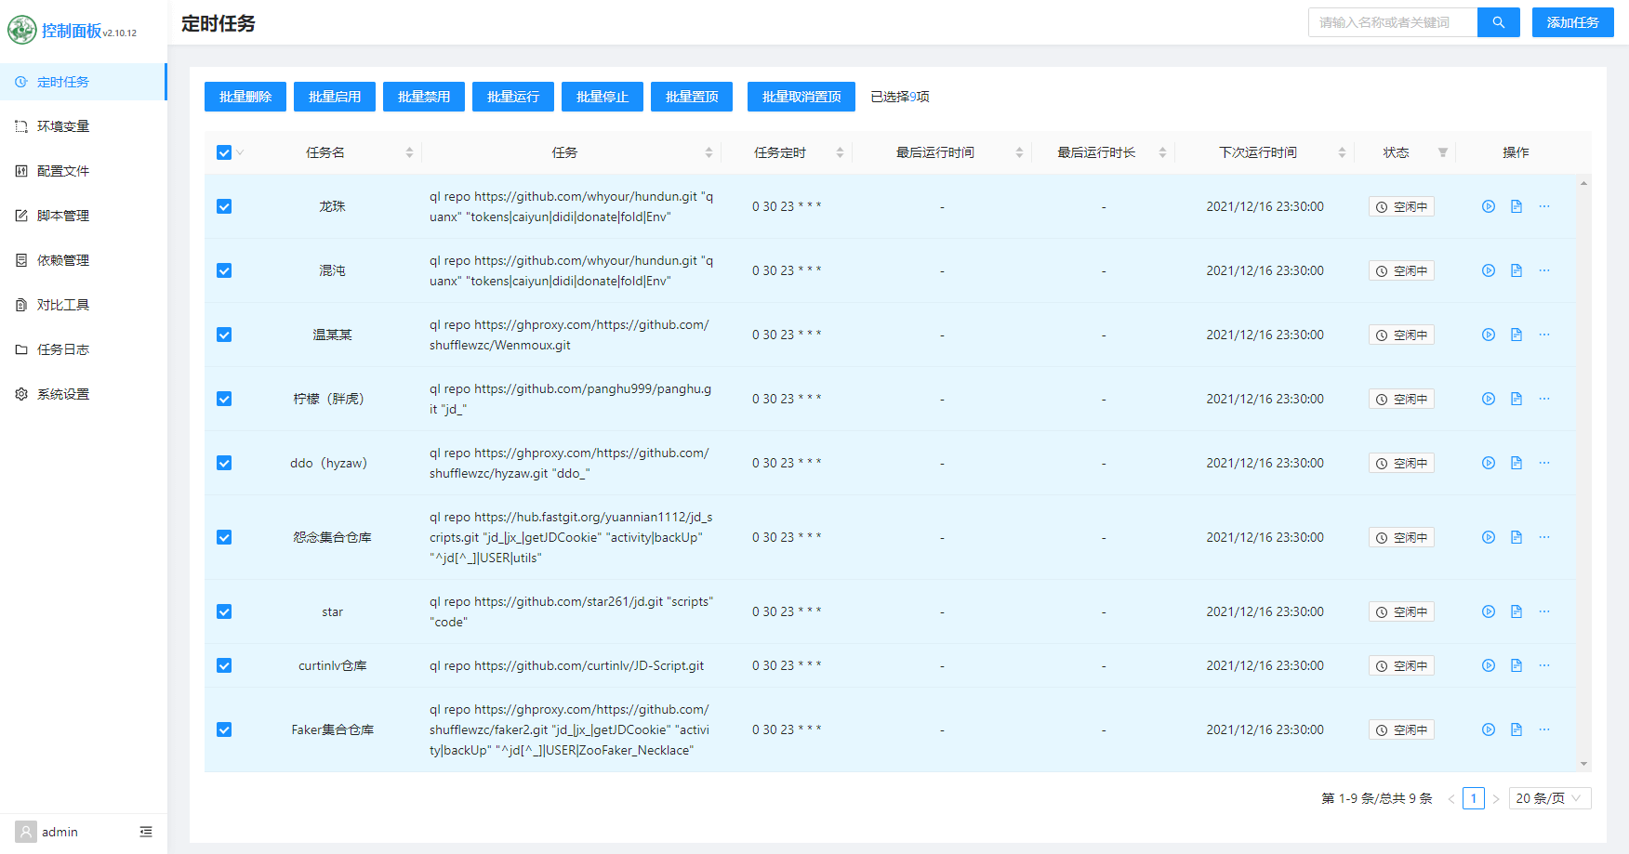This screenshot has height=854, width=1629.
Task: Run the 龙珠 task with play icon
Action: (1488, 206)
